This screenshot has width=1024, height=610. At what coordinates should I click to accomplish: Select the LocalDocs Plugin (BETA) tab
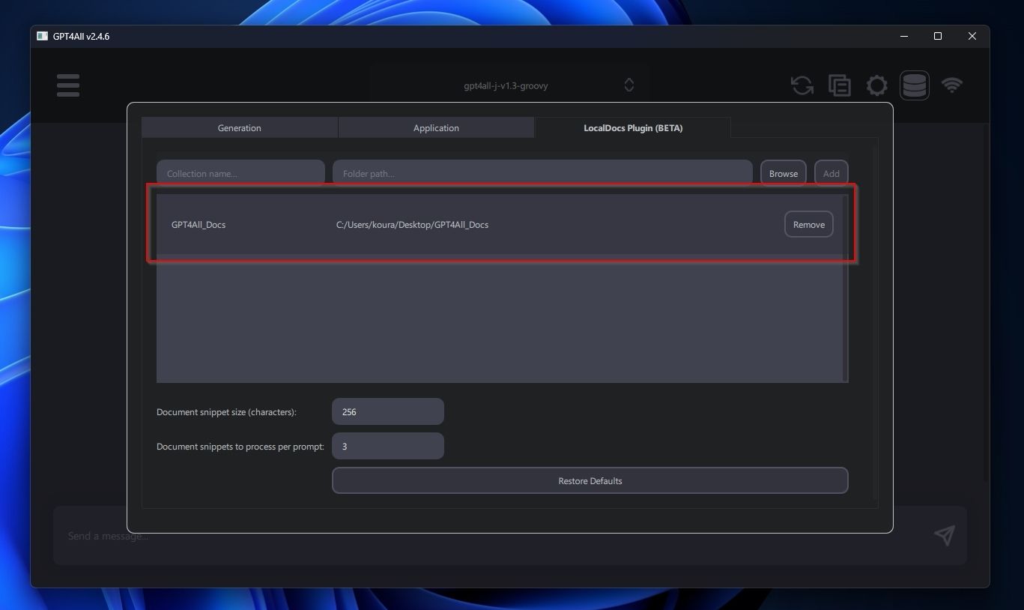pos(632,127)
